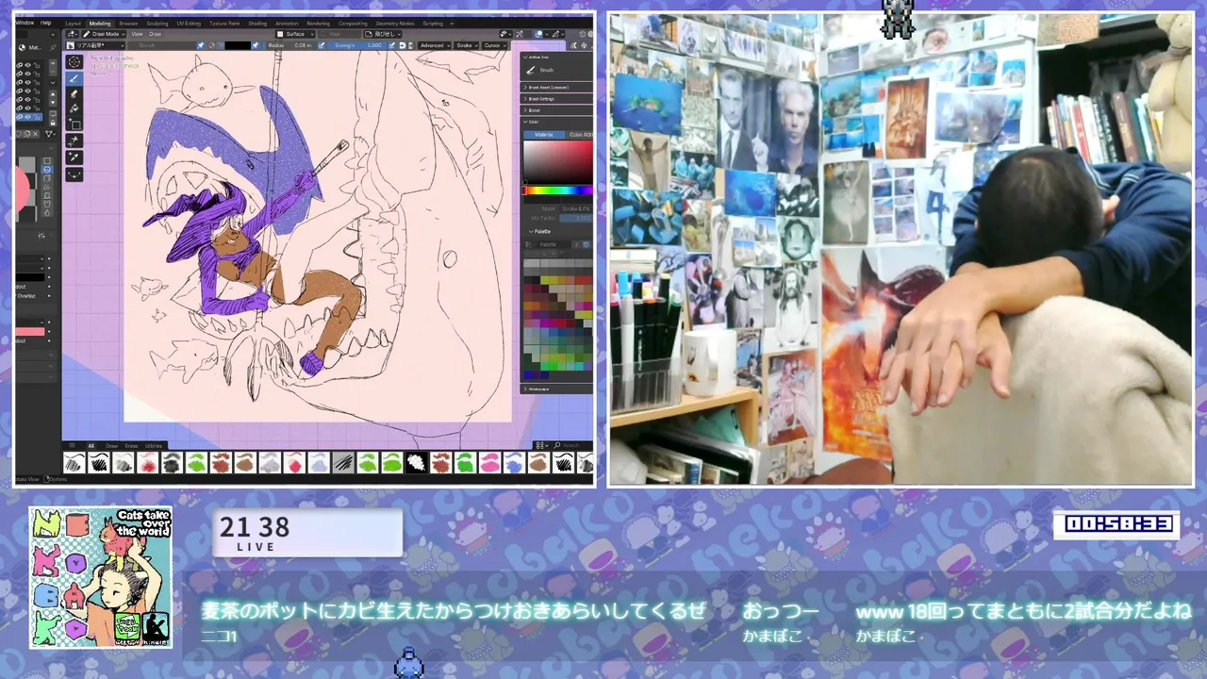Open the layer specials chevron dropdown
Viewport: 1207px width, 679px height.
[x=53, y=83]
